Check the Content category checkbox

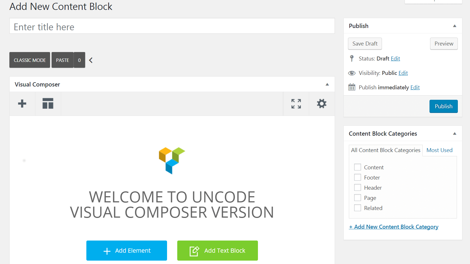click(x=358, y=167)
